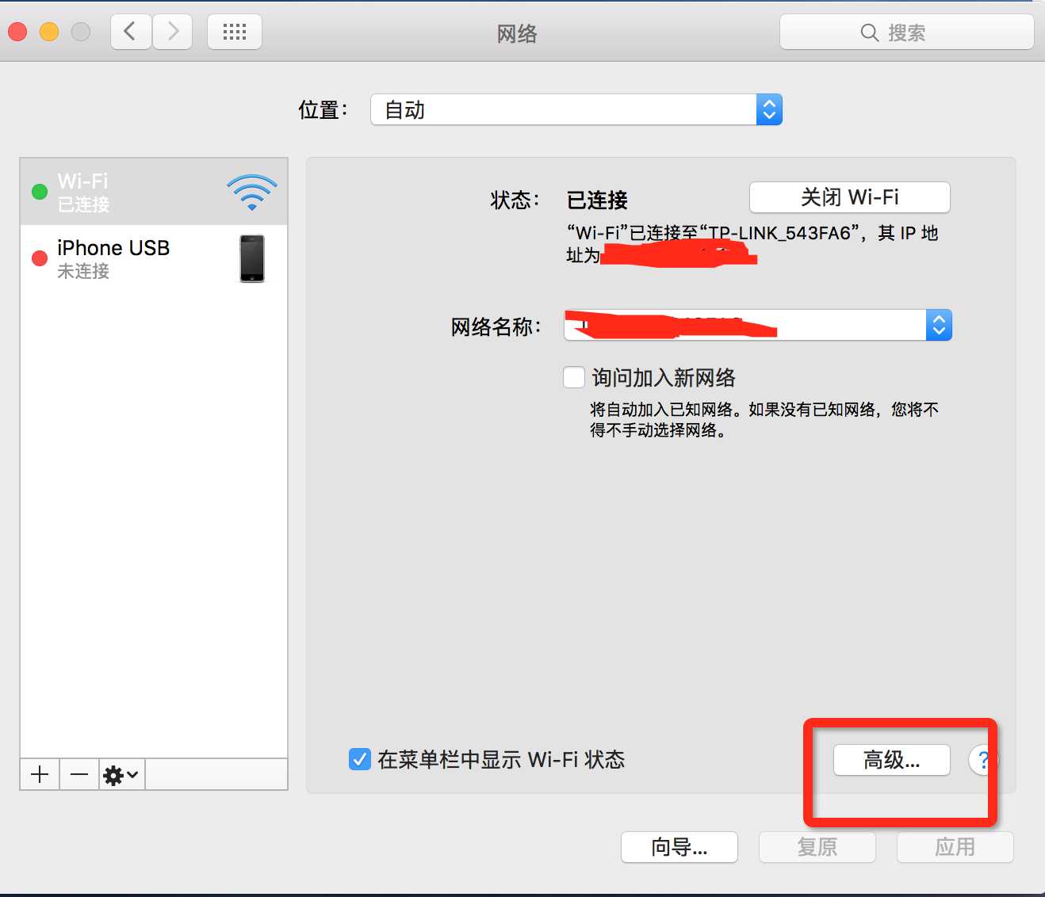Go back with the left chevron button
The width and height of the screenshot is (1045, 897).
tap(131, 32)
